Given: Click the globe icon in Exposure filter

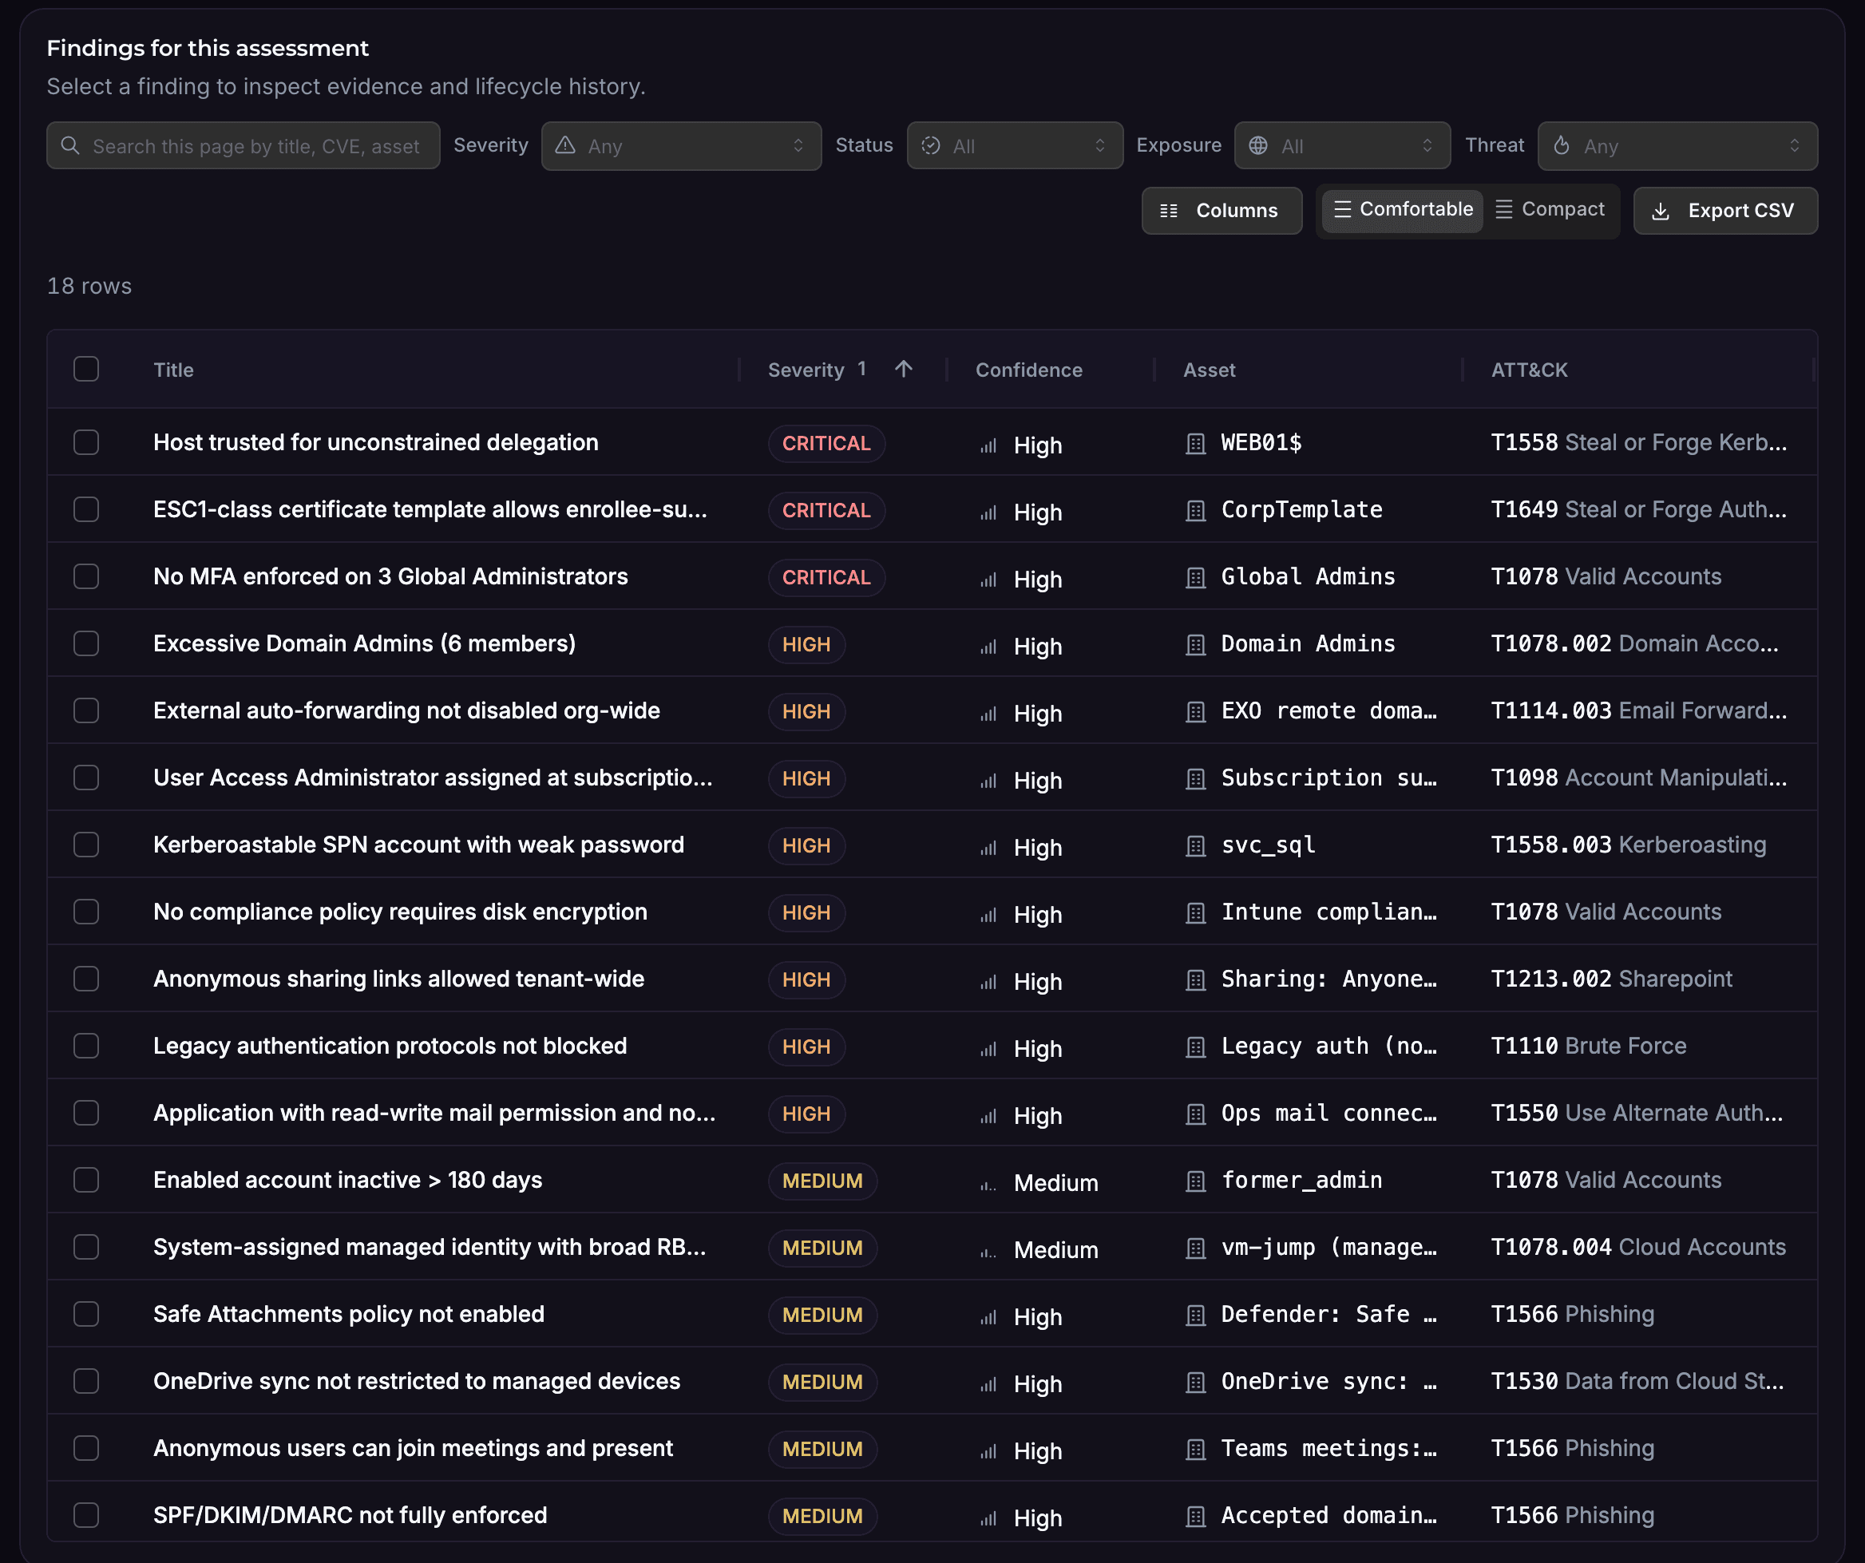Looking at the screenshot, I should (1258, 145).
